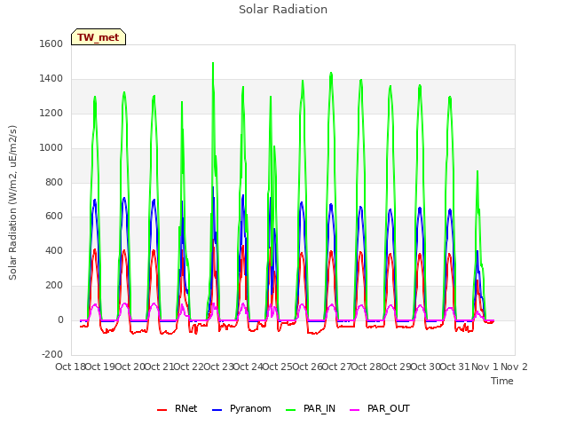Toggle the RNet legend entry

click(177, 408)
